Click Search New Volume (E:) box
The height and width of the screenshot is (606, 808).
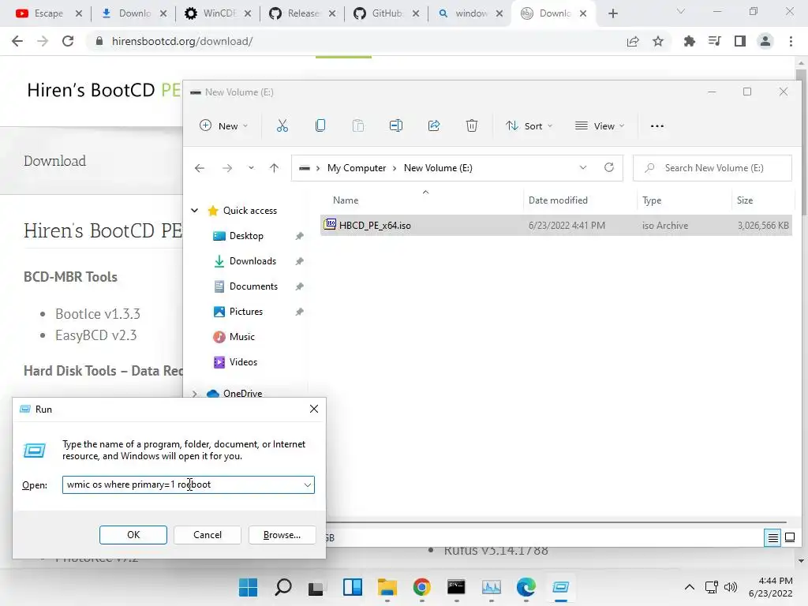tap(713, 168)
